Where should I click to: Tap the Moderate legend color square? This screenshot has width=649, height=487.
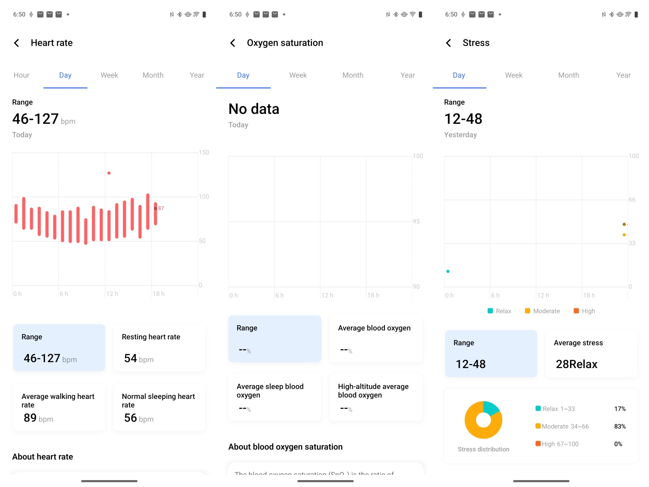[527, 311]
